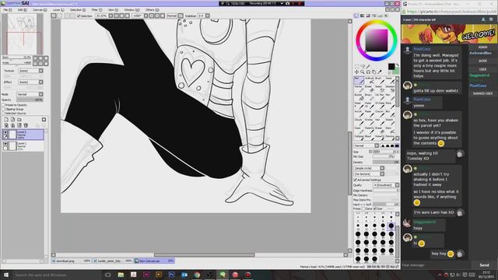Enable Preserve Opacity checkbox
This screenshot has width=498, height=280.
coord(3,105)
